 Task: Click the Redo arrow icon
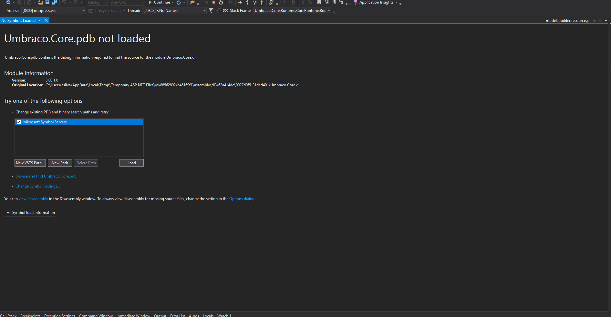(76, 2)
